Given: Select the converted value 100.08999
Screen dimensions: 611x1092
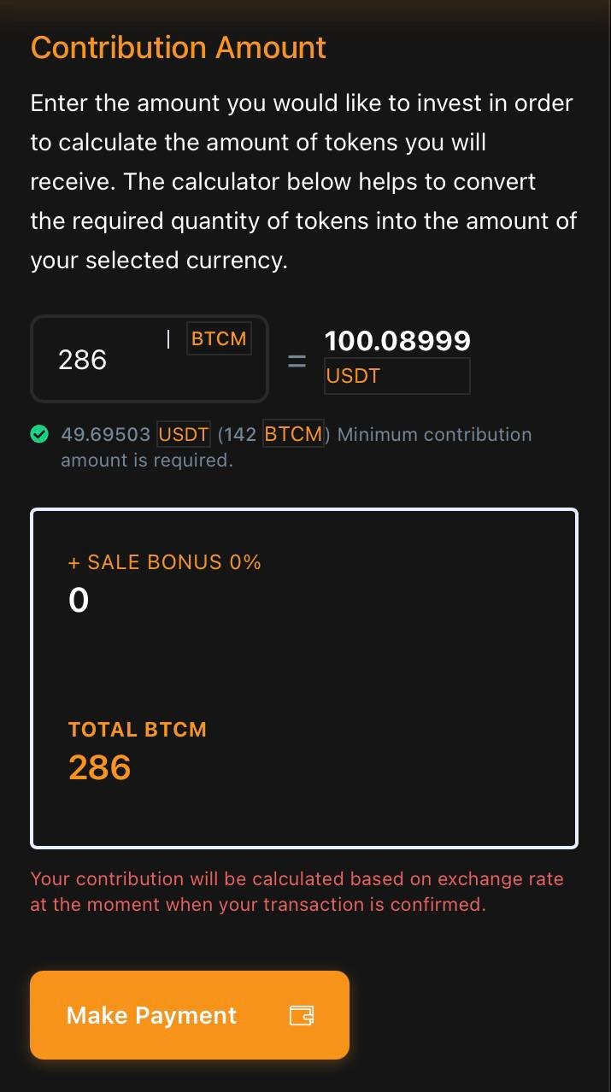Looking at the screenshot, I should (x=397, y=340).
